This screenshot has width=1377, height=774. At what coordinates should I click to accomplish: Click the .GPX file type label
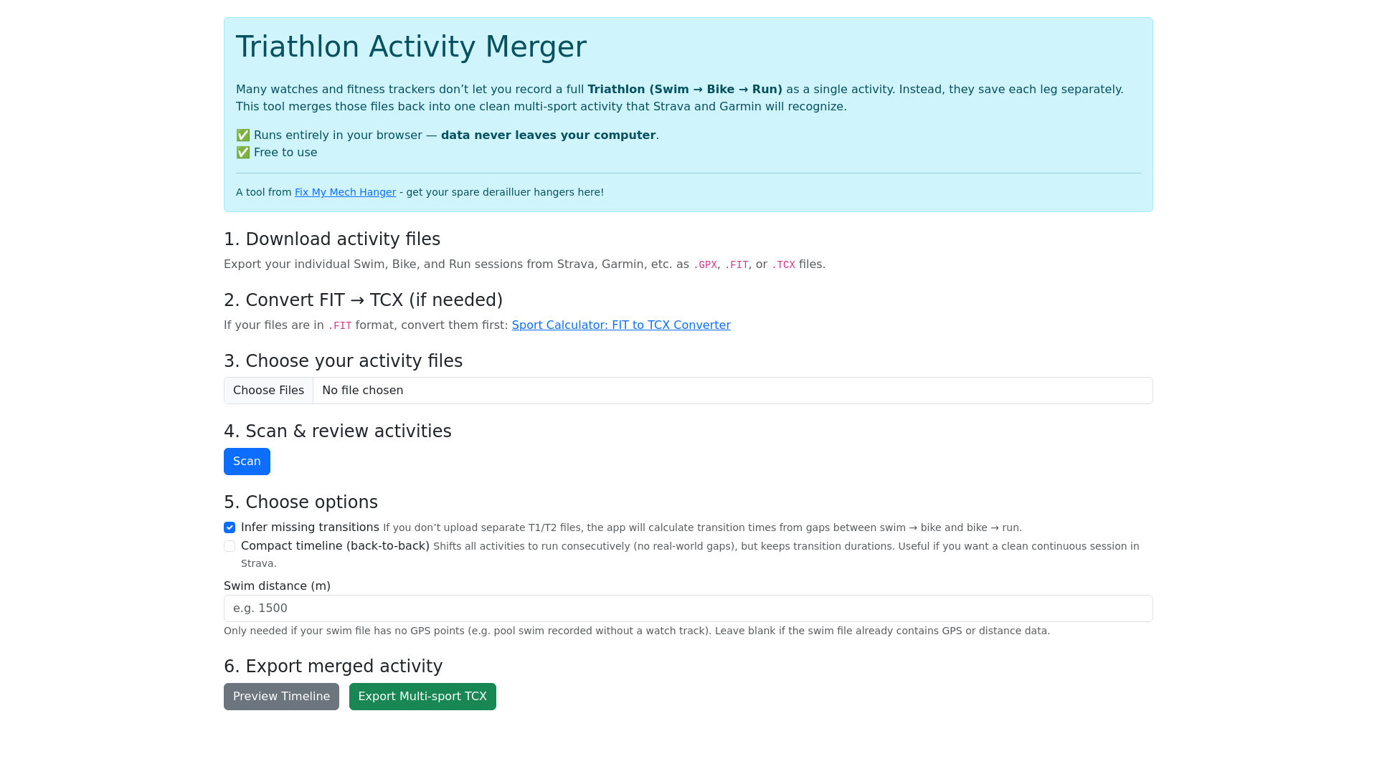point(705,264)
